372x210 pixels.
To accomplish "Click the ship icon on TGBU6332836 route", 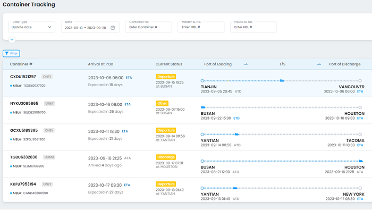I will coord(361,161).
